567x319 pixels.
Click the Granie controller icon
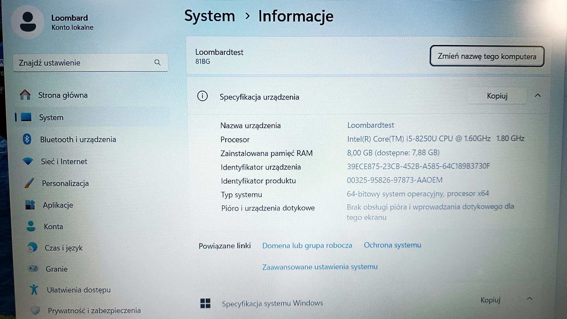click(33, 269)
